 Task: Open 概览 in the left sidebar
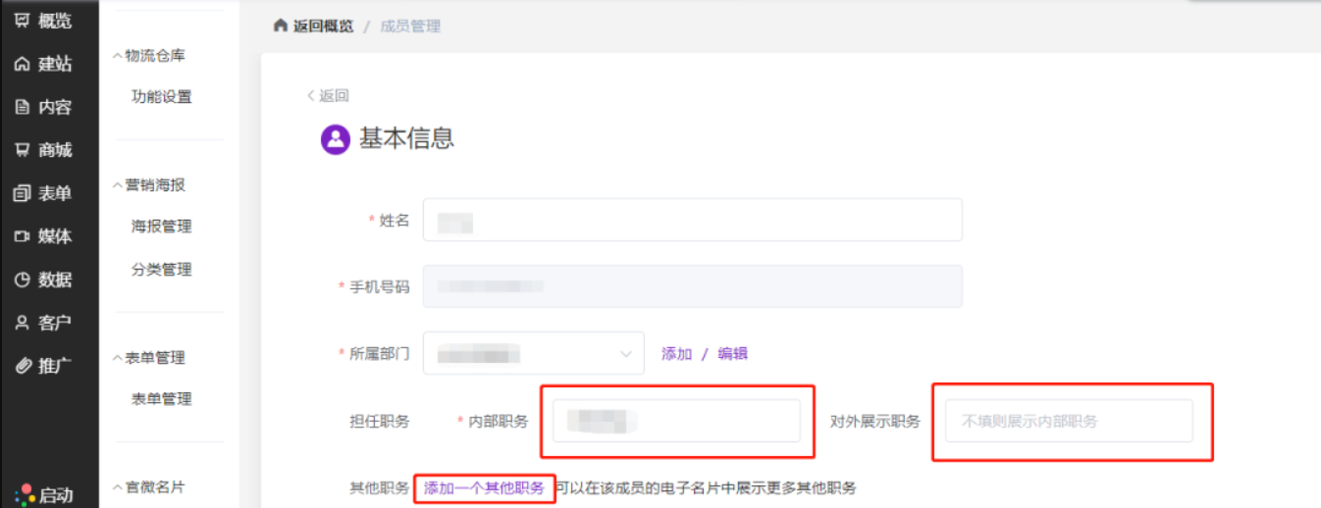[43, 21]
